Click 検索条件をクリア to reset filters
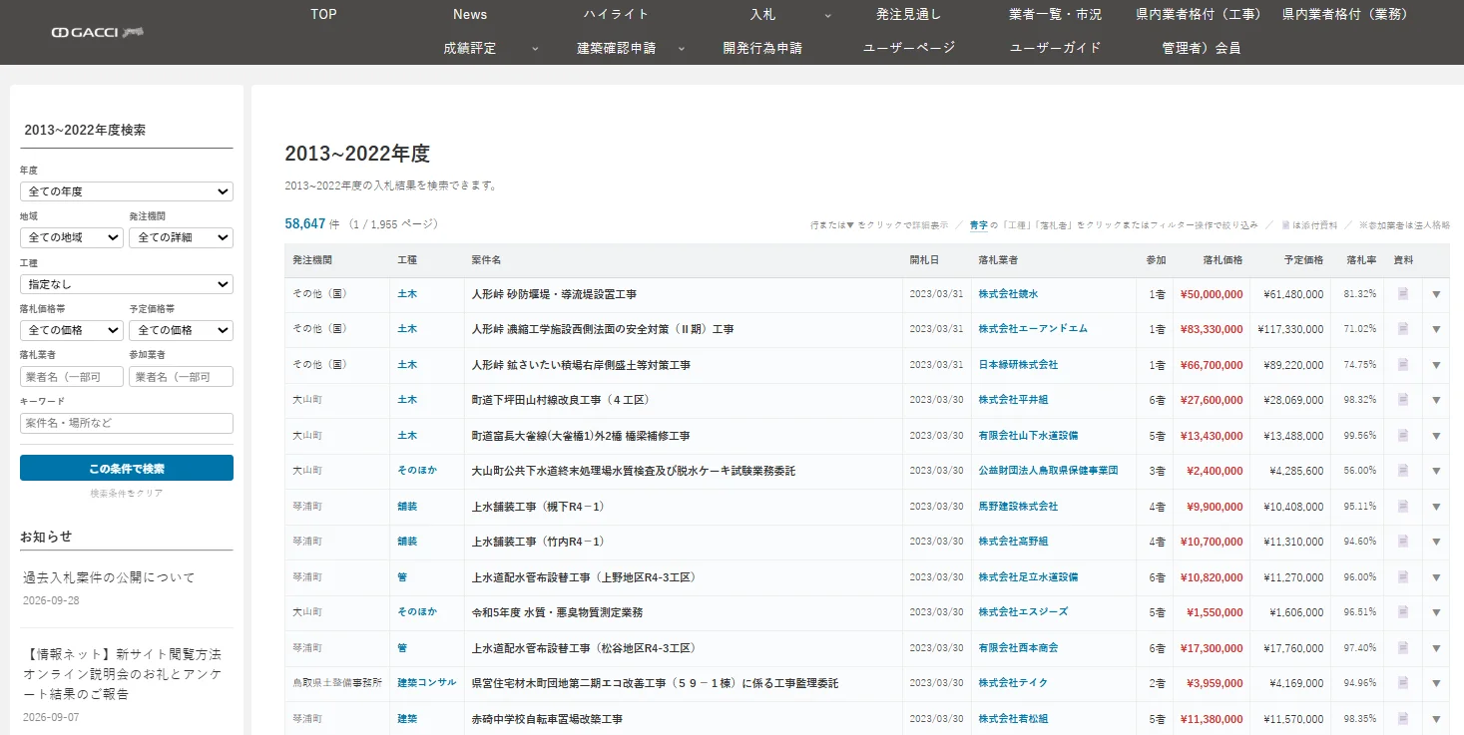This screenshot has height=735, width=1464. [127, 494]
